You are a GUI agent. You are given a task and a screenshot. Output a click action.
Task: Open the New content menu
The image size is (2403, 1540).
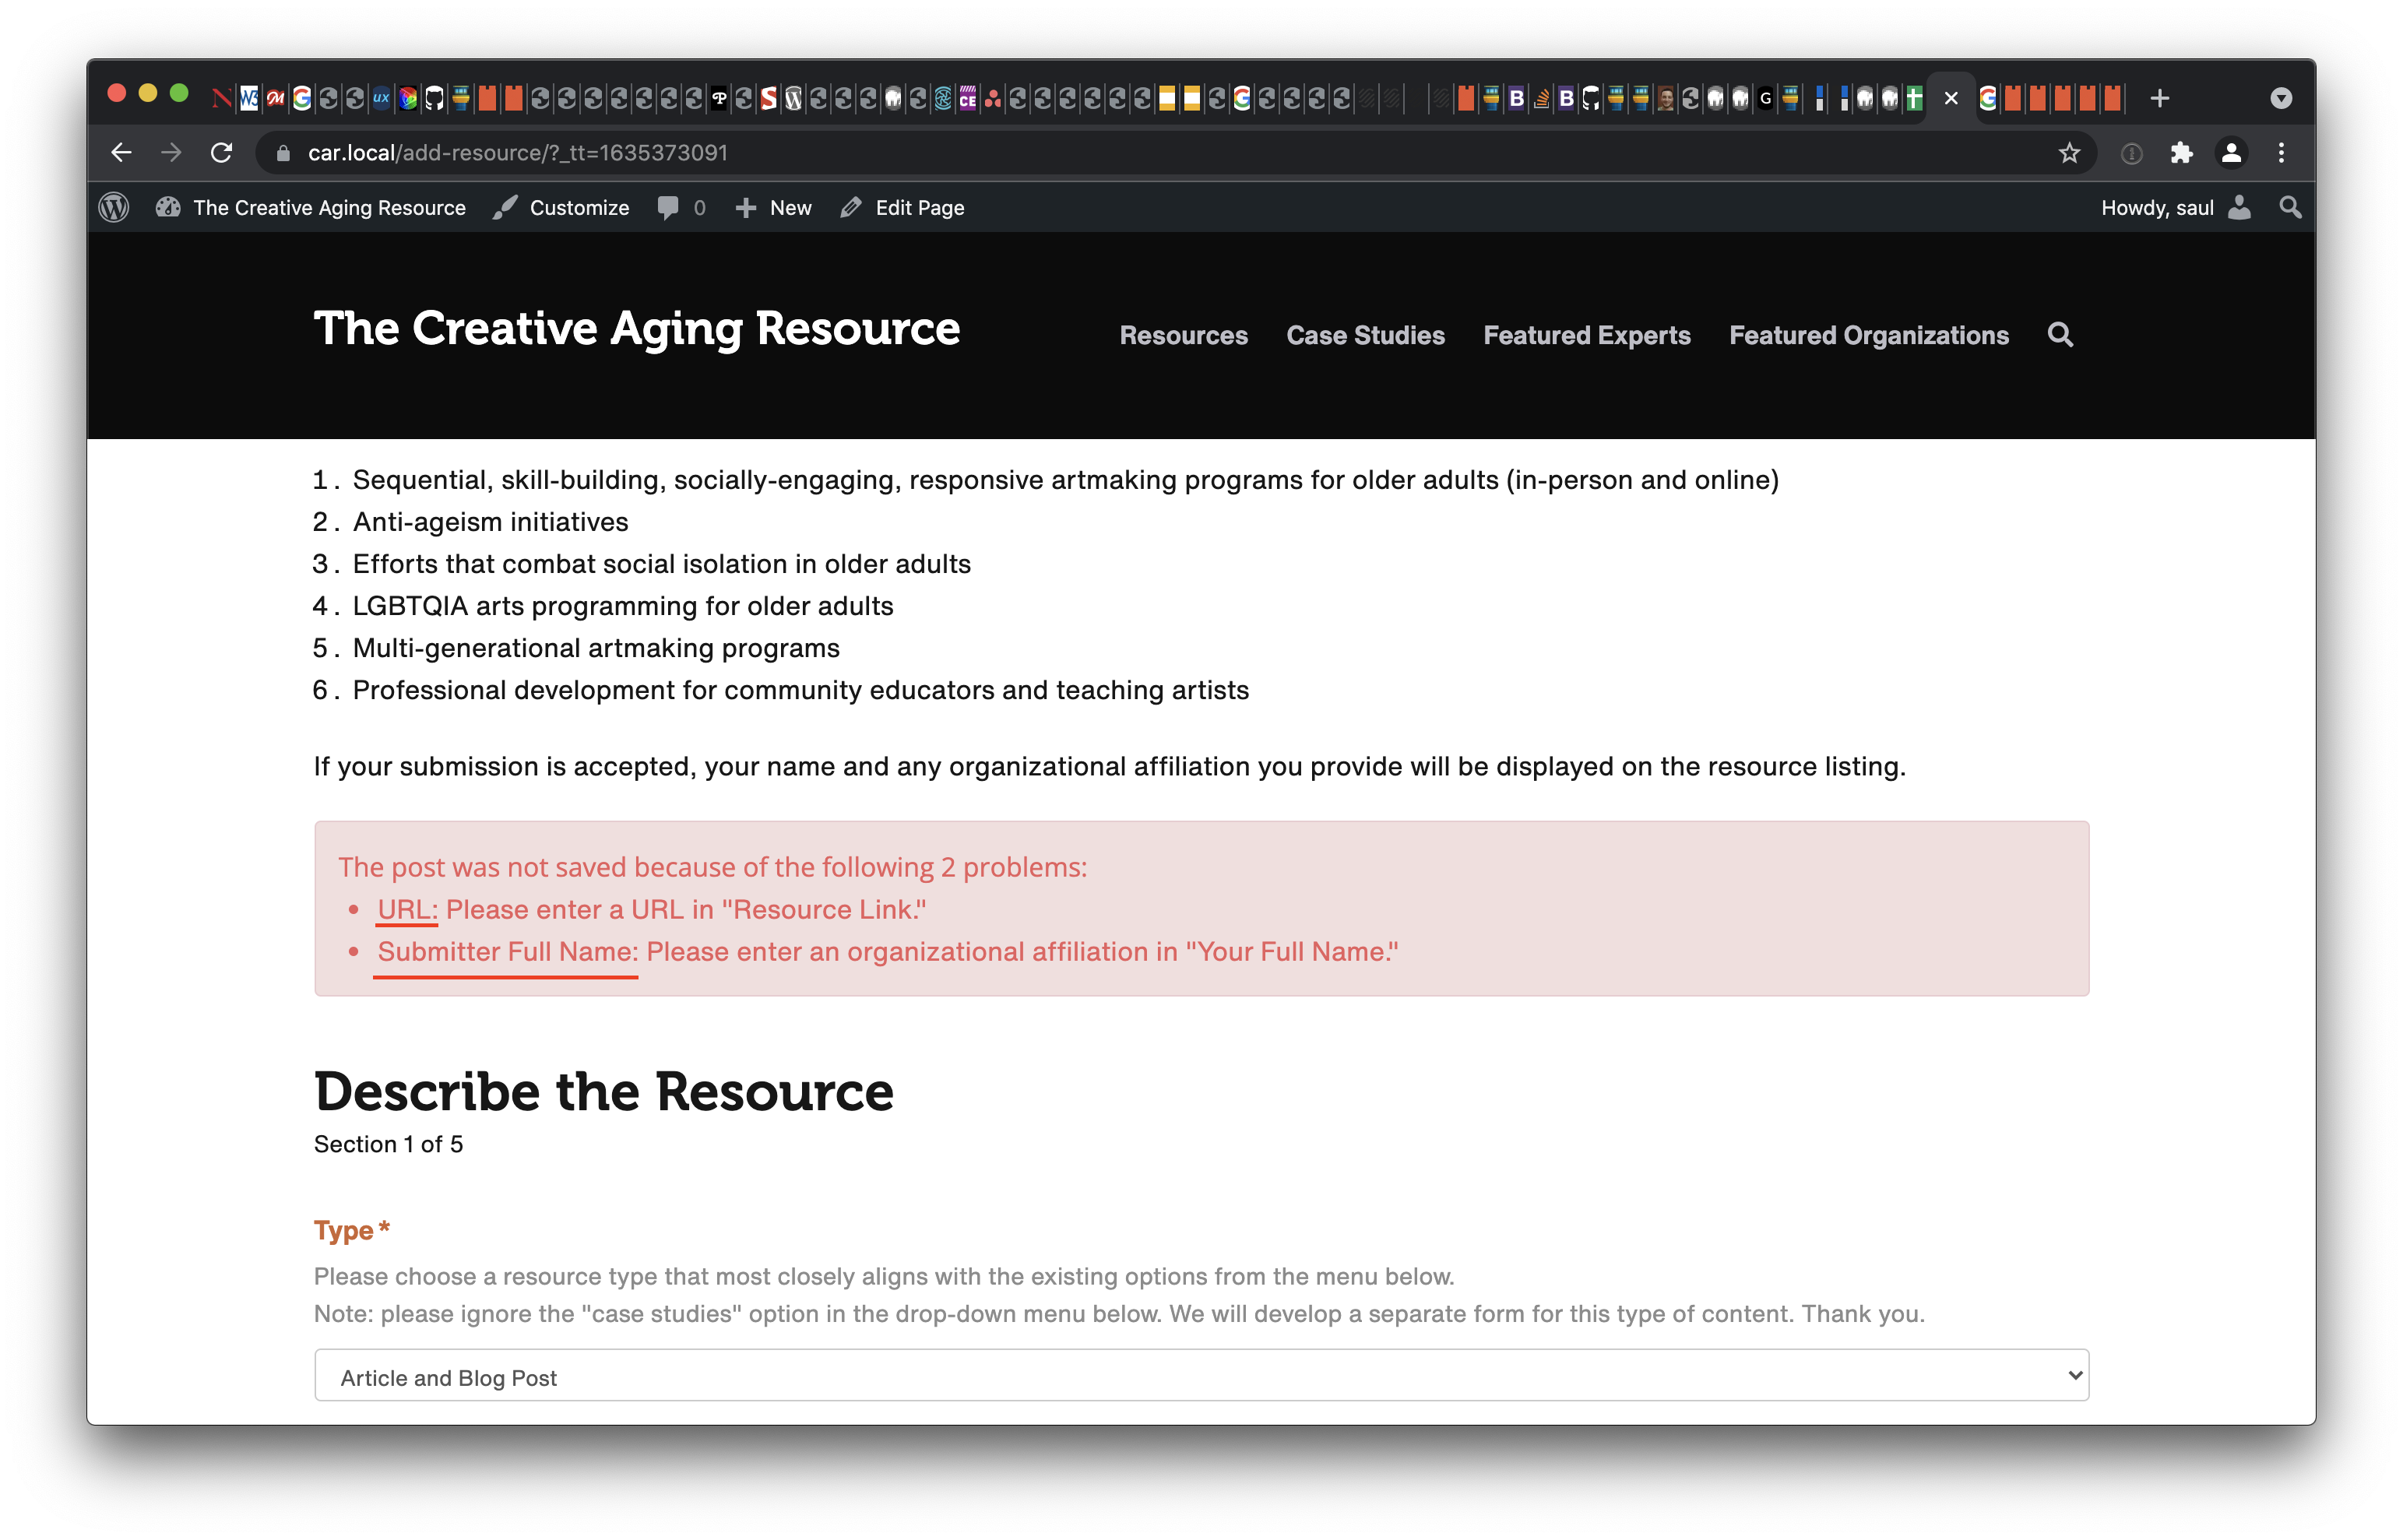pos(773,207)
